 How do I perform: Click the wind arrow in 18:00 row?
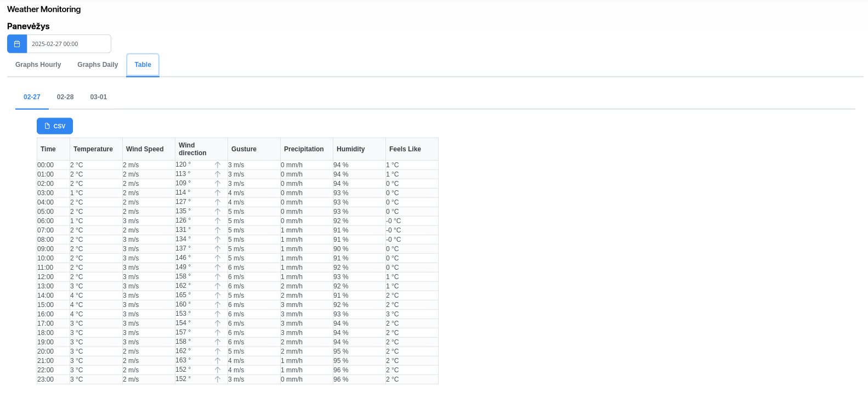218,333
